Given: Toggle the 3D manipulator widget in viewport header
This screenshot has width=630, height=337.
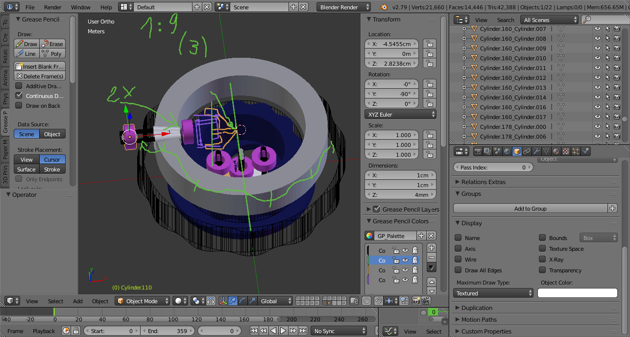Looking at the screenshot, I should (223, 301).
